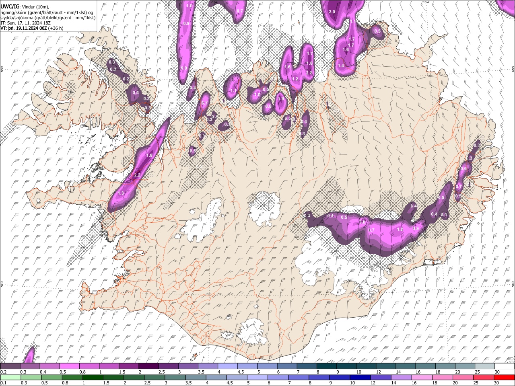Image resolution: width=515 pixels, height=386 pixels.
Task: Select the '64N' latitude label on right edge
Action: 513,284
